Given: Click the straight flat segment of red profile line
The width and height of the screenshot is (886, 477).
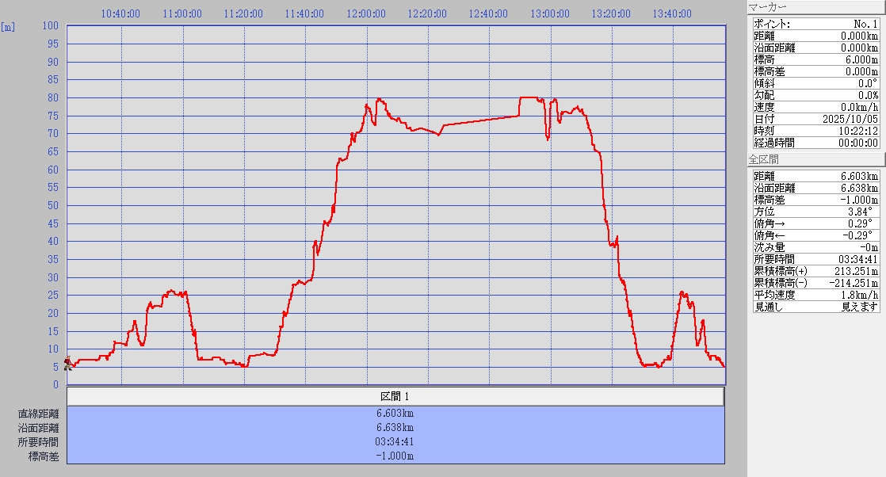Looking at the screenshot, I should [x=479, y=121].
